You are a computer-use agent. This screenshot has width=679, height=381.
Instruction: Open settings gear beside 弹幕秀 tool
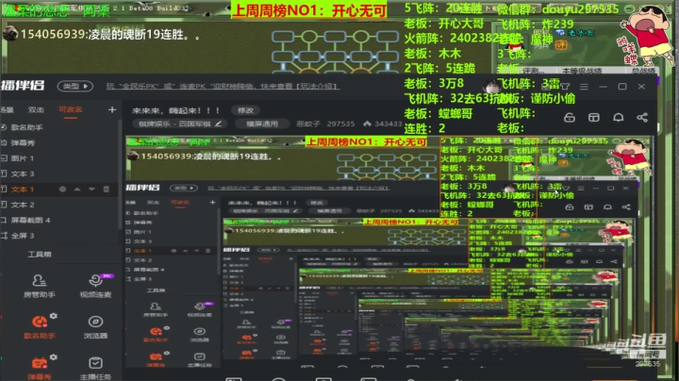point(53,357)
